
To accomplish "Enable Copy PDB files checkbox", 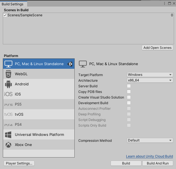I will pos(129,92).
